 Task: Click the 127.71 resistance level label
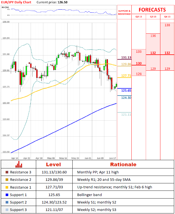point(126,76)
